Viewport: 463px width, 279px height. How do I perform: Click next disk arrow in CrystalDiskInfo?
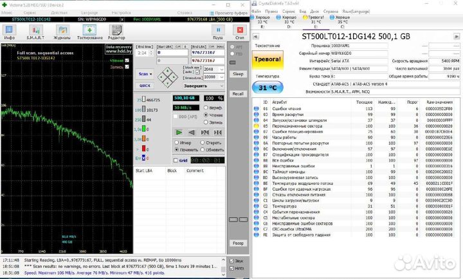point(457,37)
